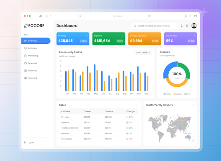The height and width of the screenshot is (161, 221).
Task: Reload page with the refresh icon
Action: (149, 16)
